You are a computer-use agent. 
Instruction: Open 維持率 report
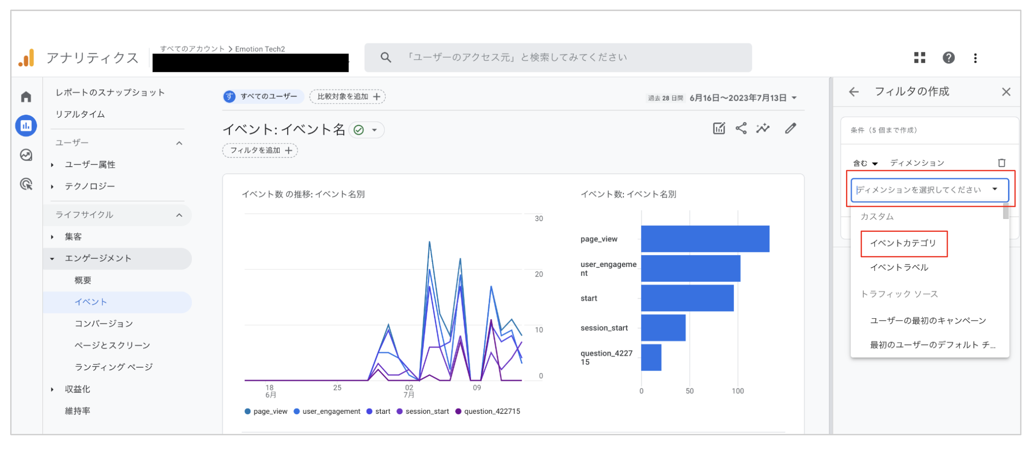78,411
